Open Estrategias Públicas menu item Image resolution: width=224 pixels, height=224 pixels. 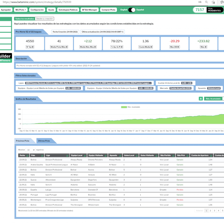[68, 10]
